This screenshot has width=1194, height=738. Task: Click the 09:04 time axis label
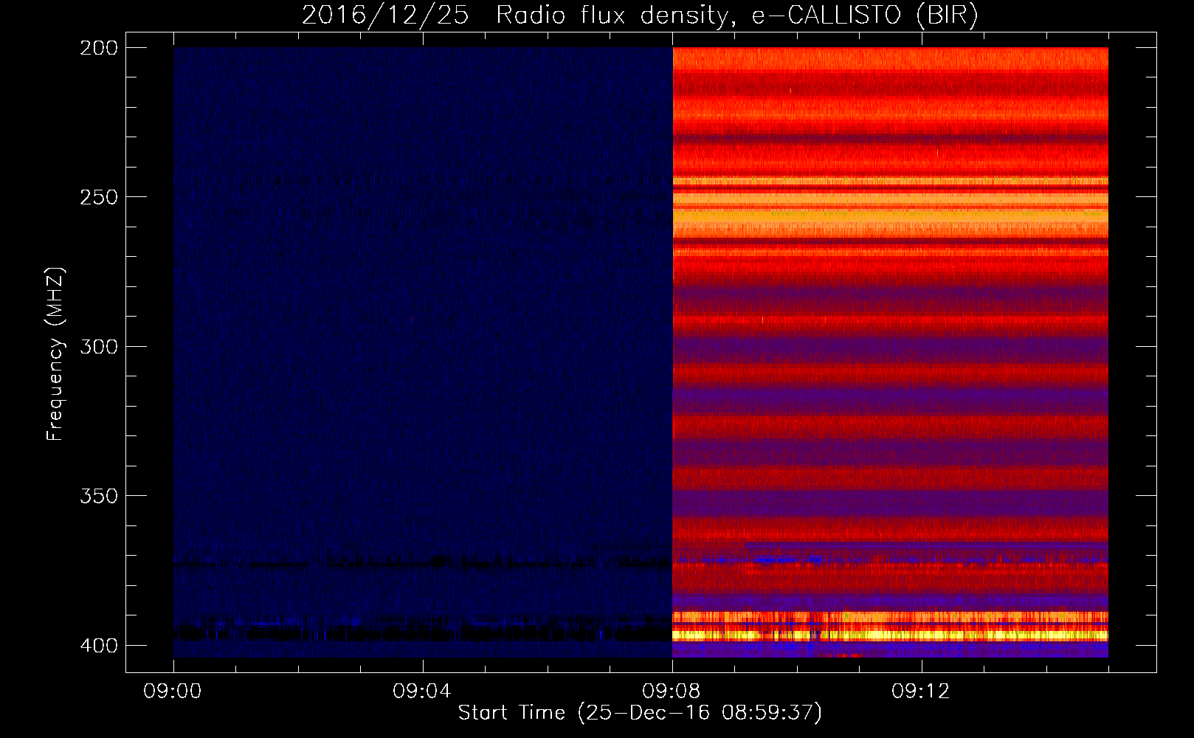click(422, 692)
